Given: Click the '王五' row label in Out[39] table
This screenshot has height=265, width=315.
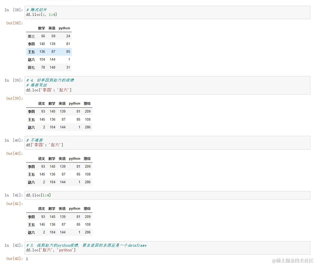Looking at the screenshot, I should click(x=31, y=120).
